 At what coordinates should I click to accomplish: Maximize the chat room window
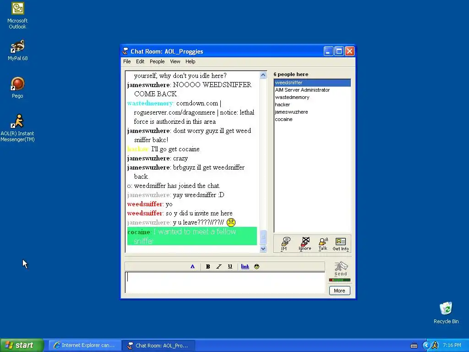point(339,51)
